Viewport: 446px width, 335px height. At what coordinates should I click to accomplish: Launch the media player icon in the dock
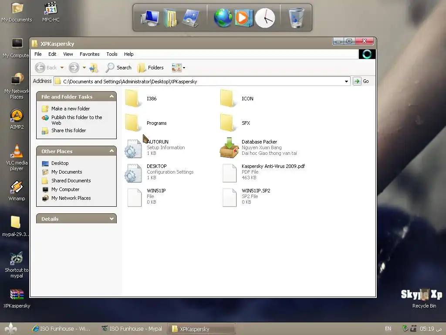tap(243, 18)
